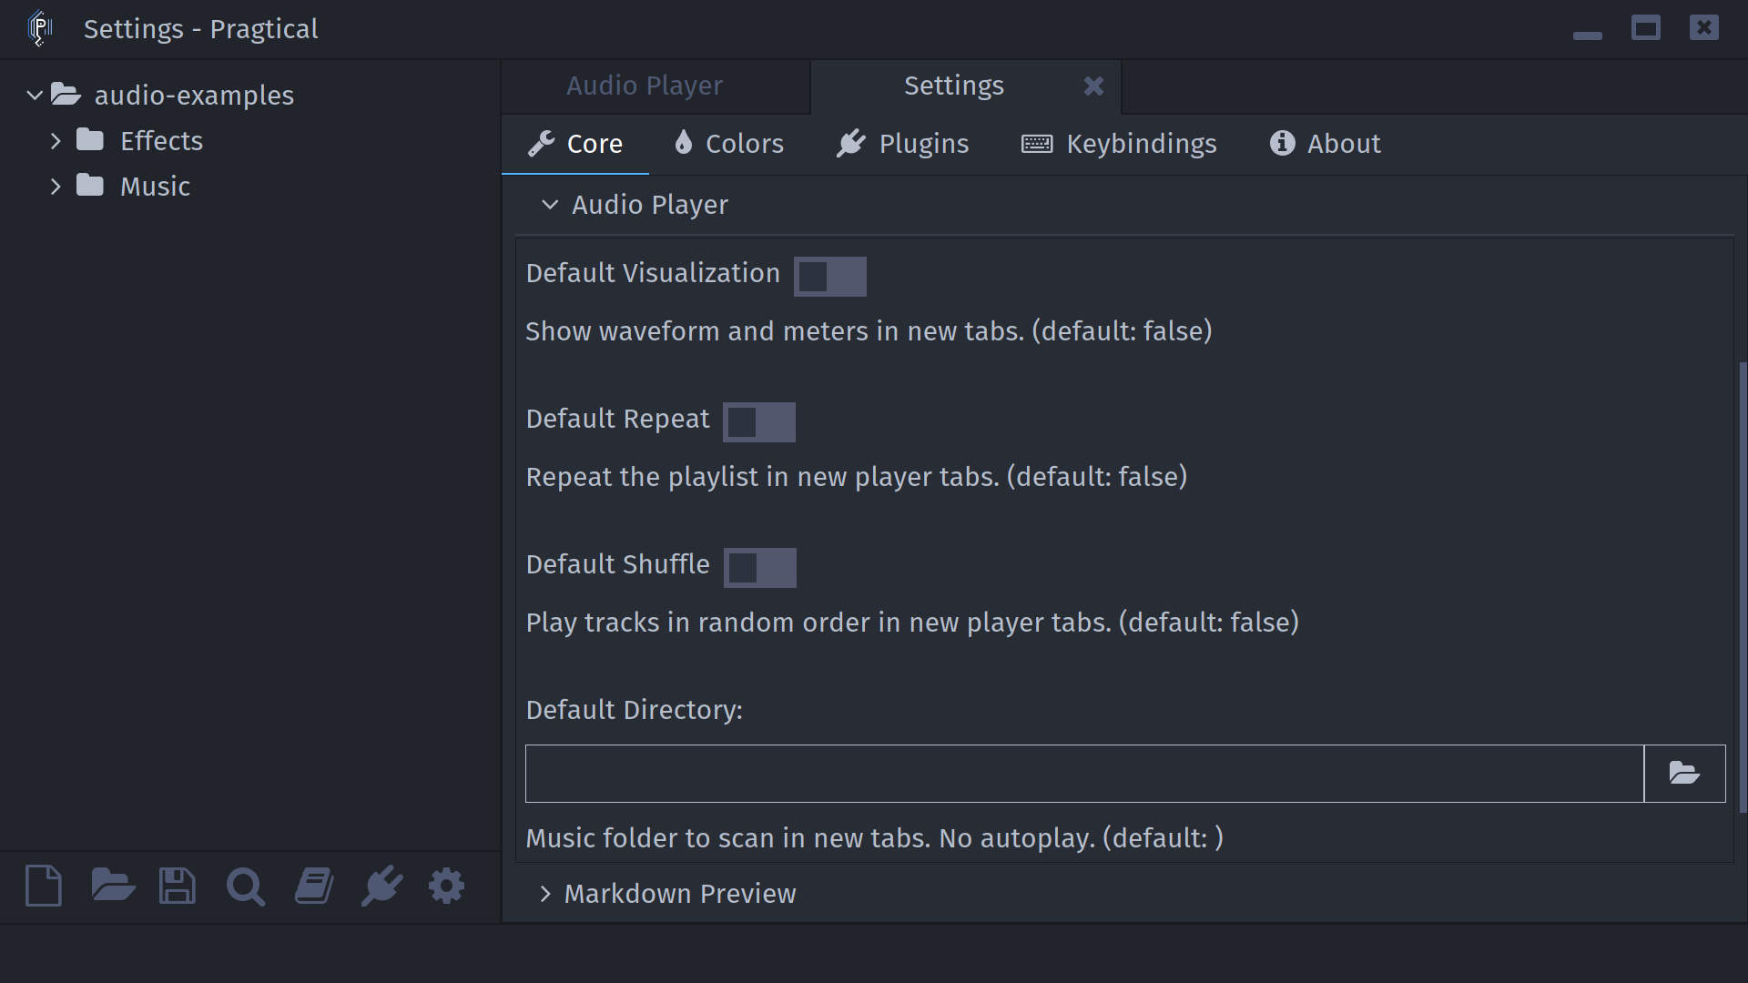Click the save floppy disk icon
The width and height of the screenshot is (1748, 983).
coord(178,886)
